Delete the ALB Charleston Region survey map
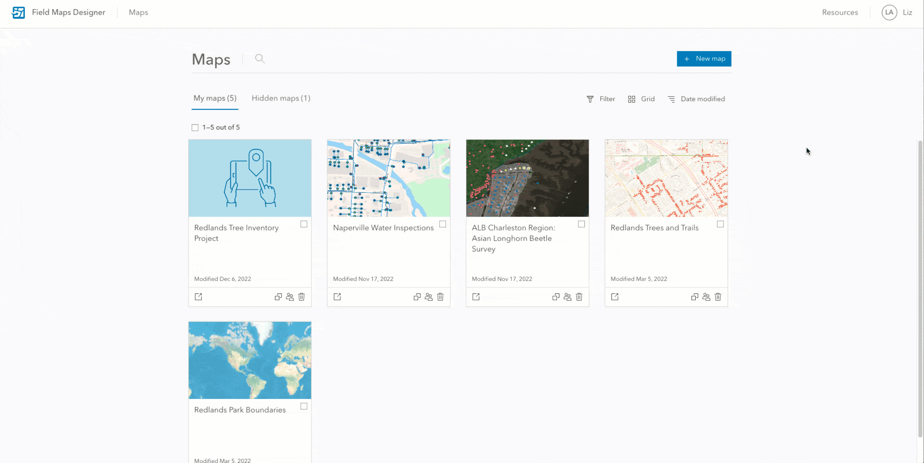Screen dimensions: 924x463 [x=579, y=297]
